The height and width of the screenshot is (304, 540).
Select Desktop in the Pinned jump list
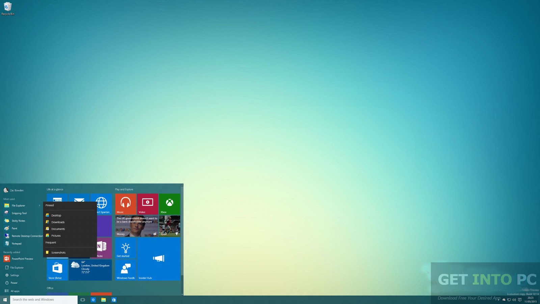coord(70,215)
